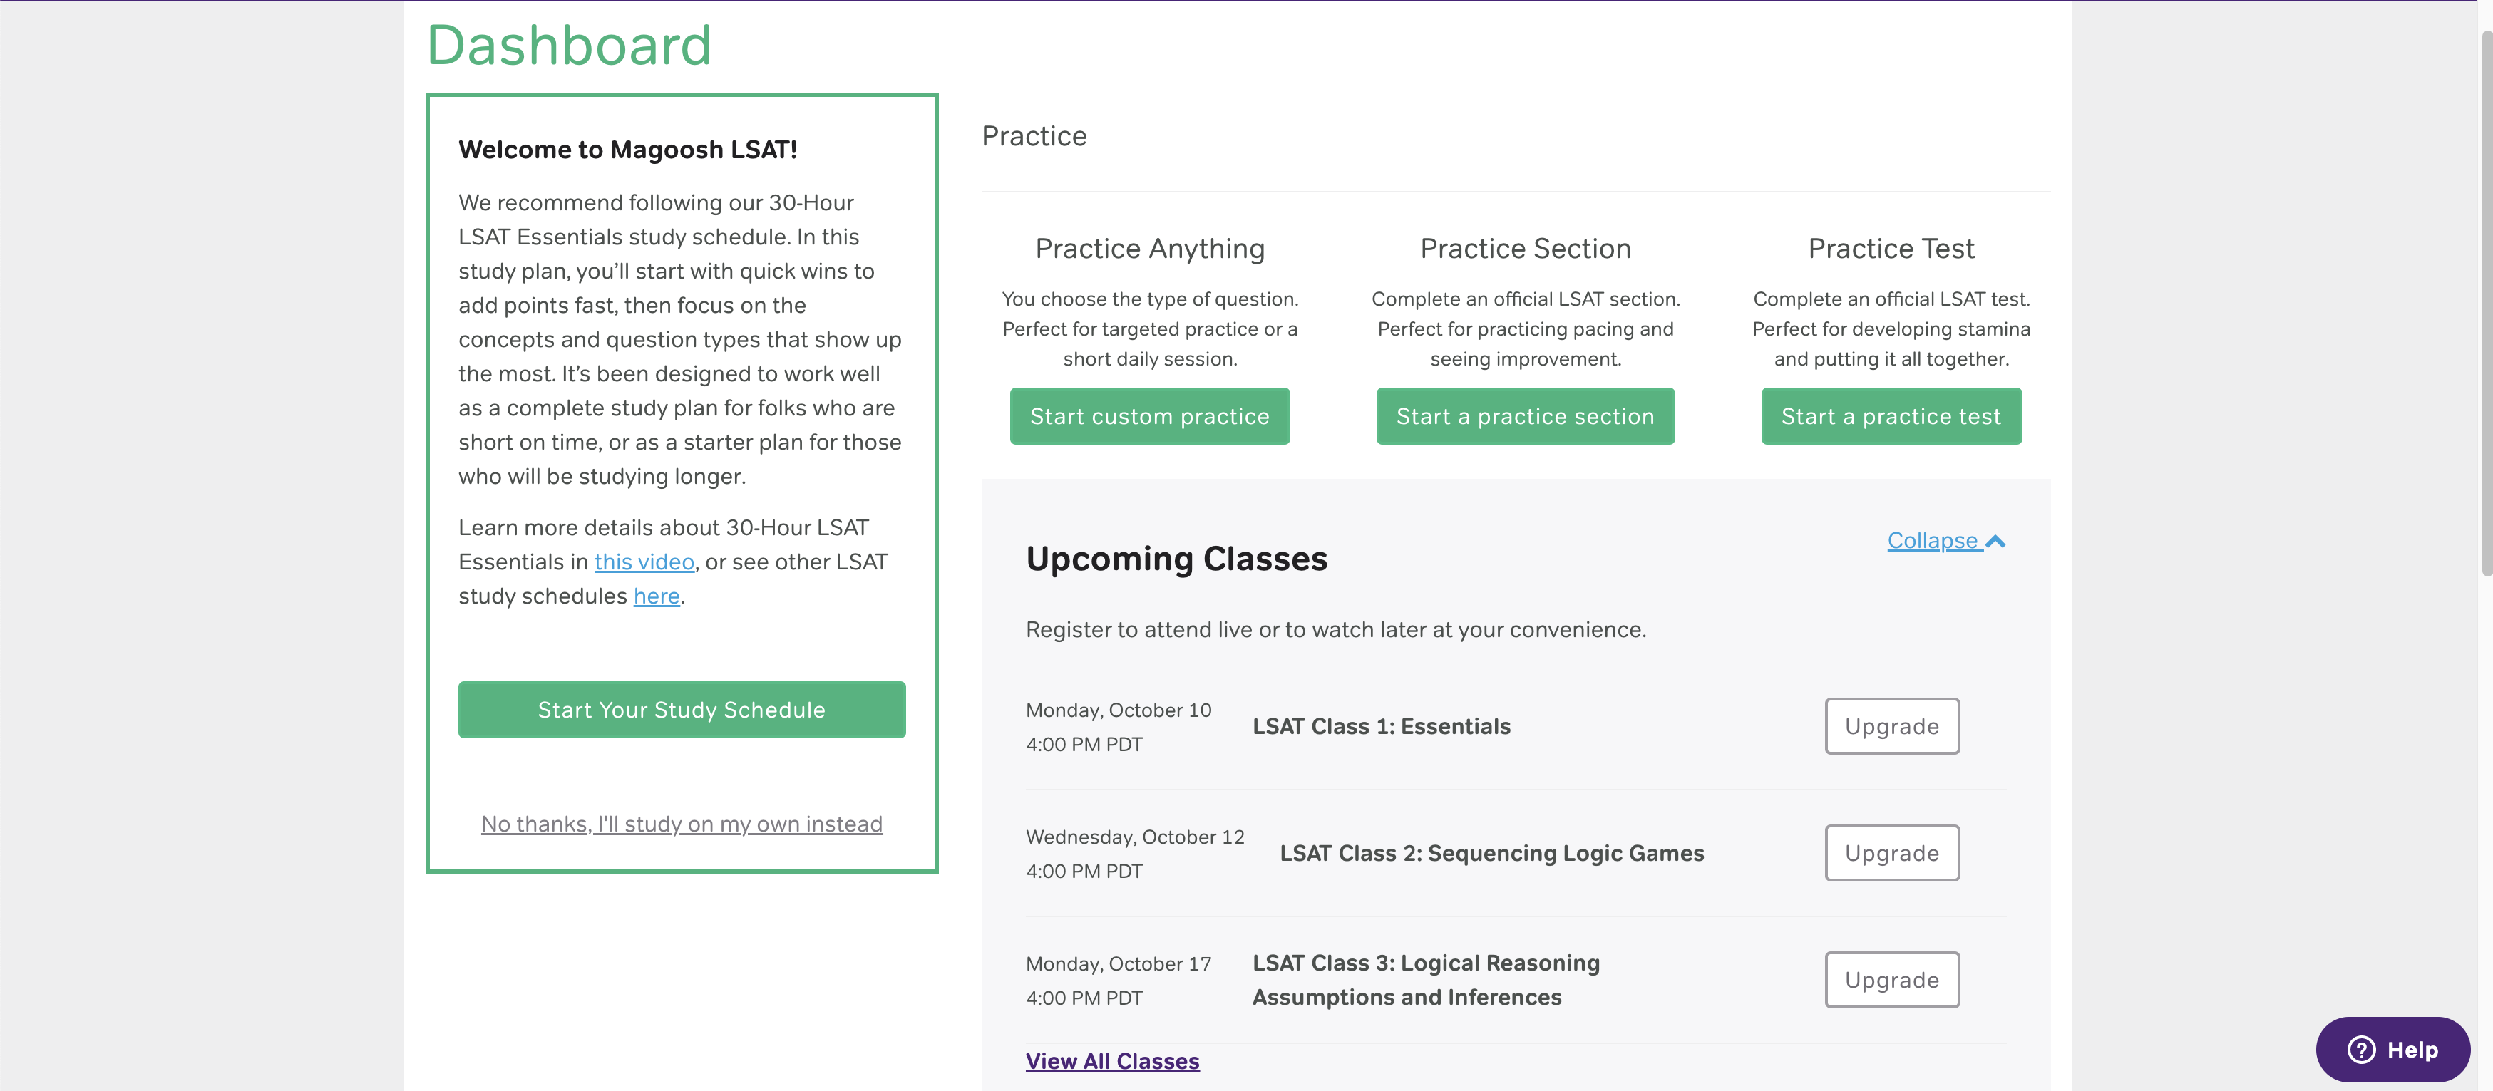Click the Practice Test heading
The height and width of the screenshot is (1091, 2493).
(x=1890, y=249)
